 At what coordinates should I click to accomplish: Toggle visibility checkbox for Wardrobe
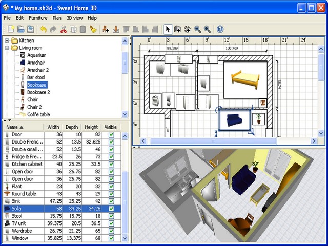[111, 231]
